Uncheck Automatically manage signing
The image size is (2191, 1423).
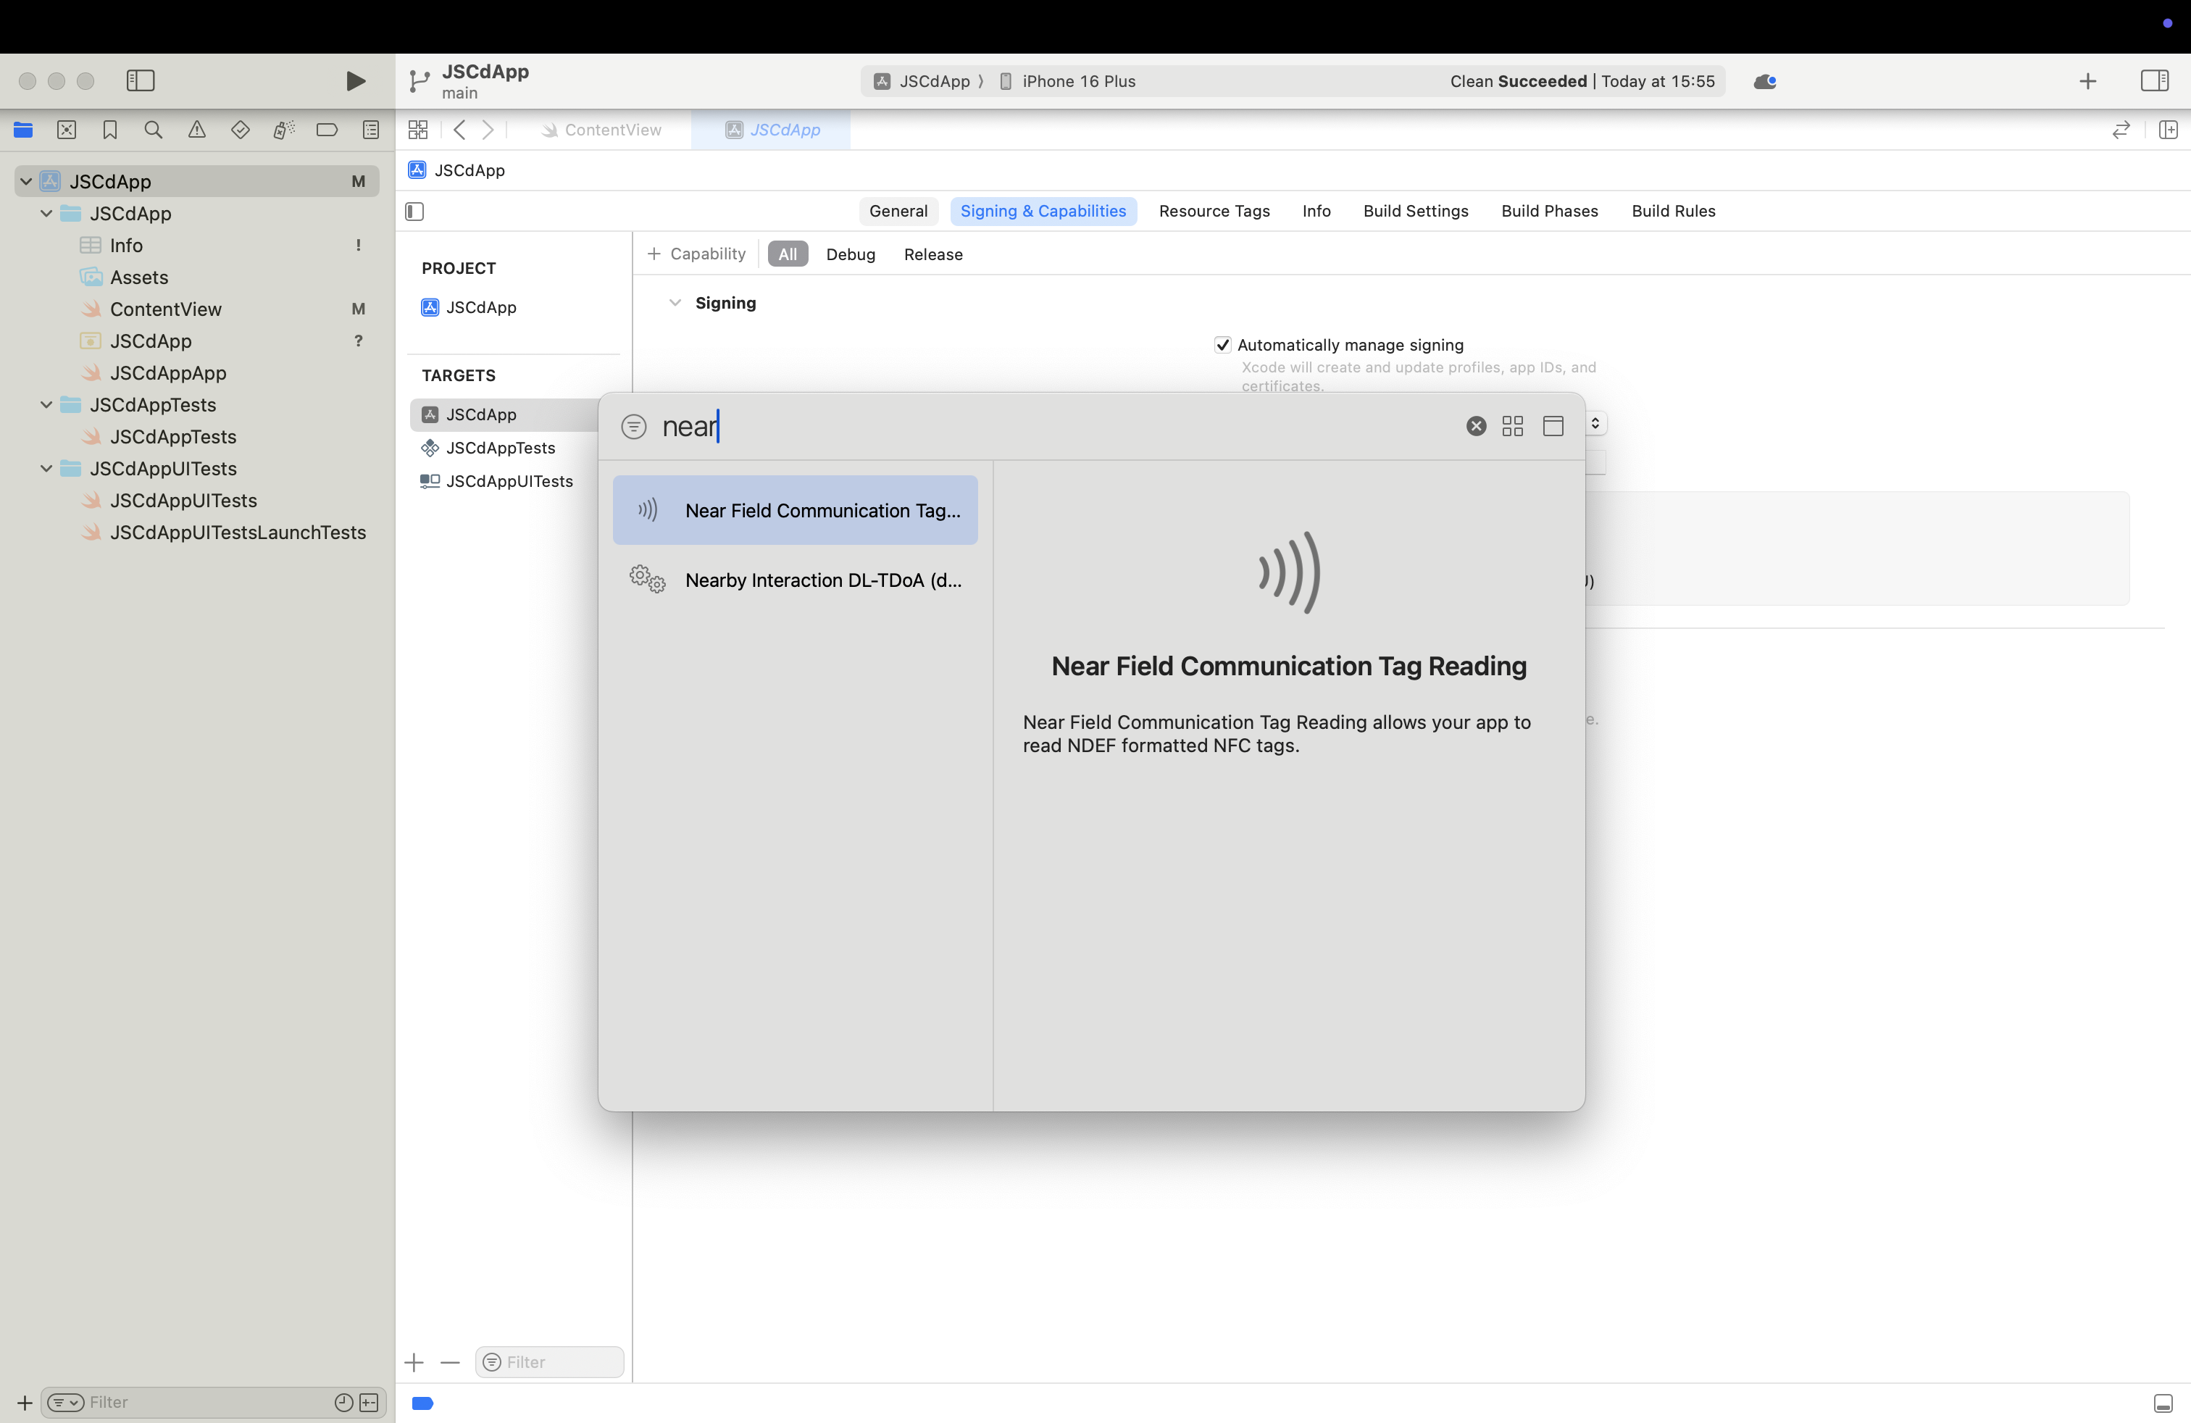[1222, 344]
